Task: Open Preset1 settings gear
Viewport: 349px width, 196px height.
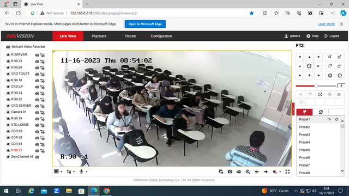Action: coord(336,119)
